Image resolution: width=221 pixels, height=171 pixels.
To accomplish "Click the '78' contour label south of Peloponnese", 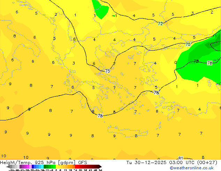I will point(100,116).
